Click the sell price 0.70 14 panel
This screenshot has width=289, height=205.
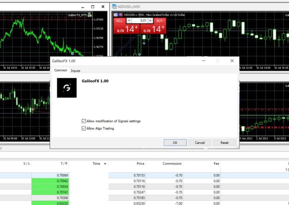127,29
